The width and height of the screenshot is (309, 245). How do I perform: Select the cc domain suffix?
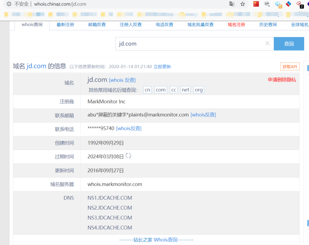[174, 90]
